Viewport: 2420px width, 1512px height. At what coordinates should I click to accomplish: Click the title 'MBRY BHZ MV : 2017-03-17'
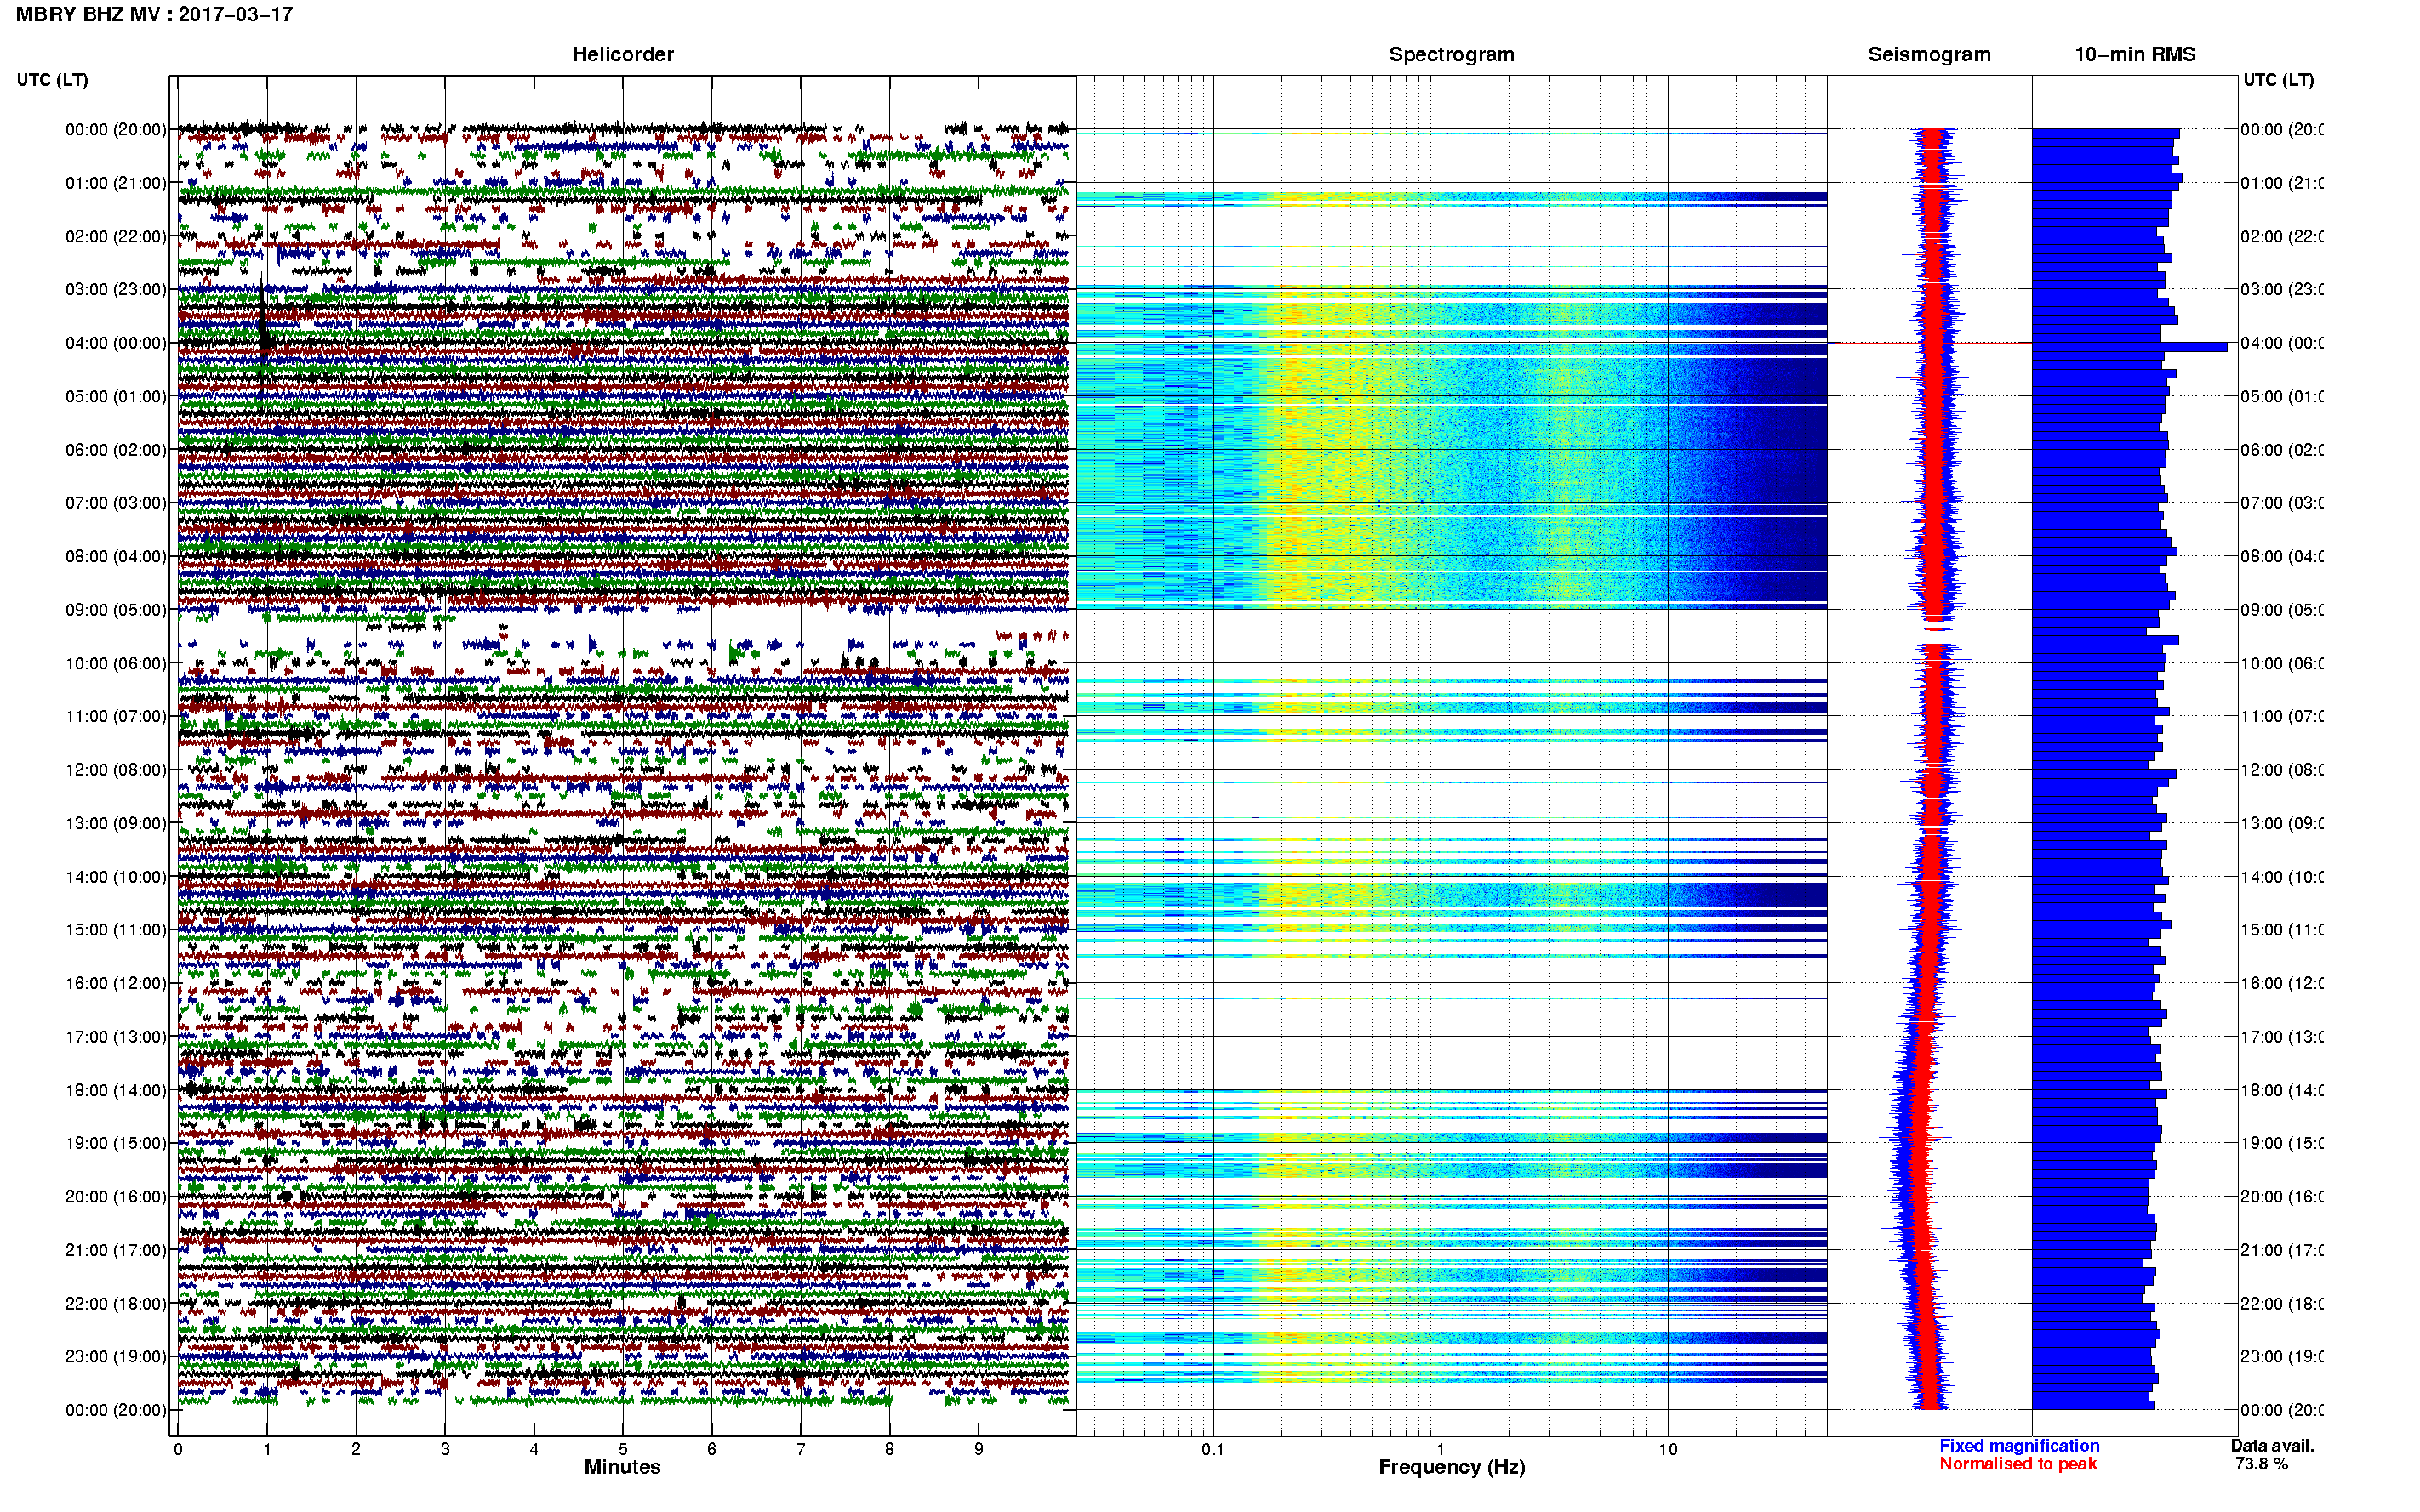click(154, 14)
